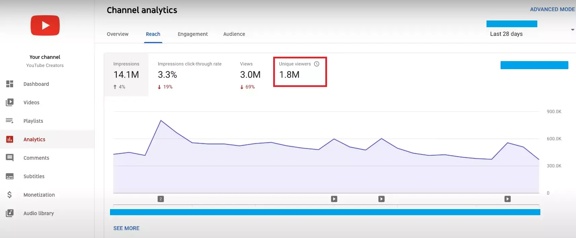Click the YouTube logo icon
This screenshot has width=576, height=238.
coord(45,26)
